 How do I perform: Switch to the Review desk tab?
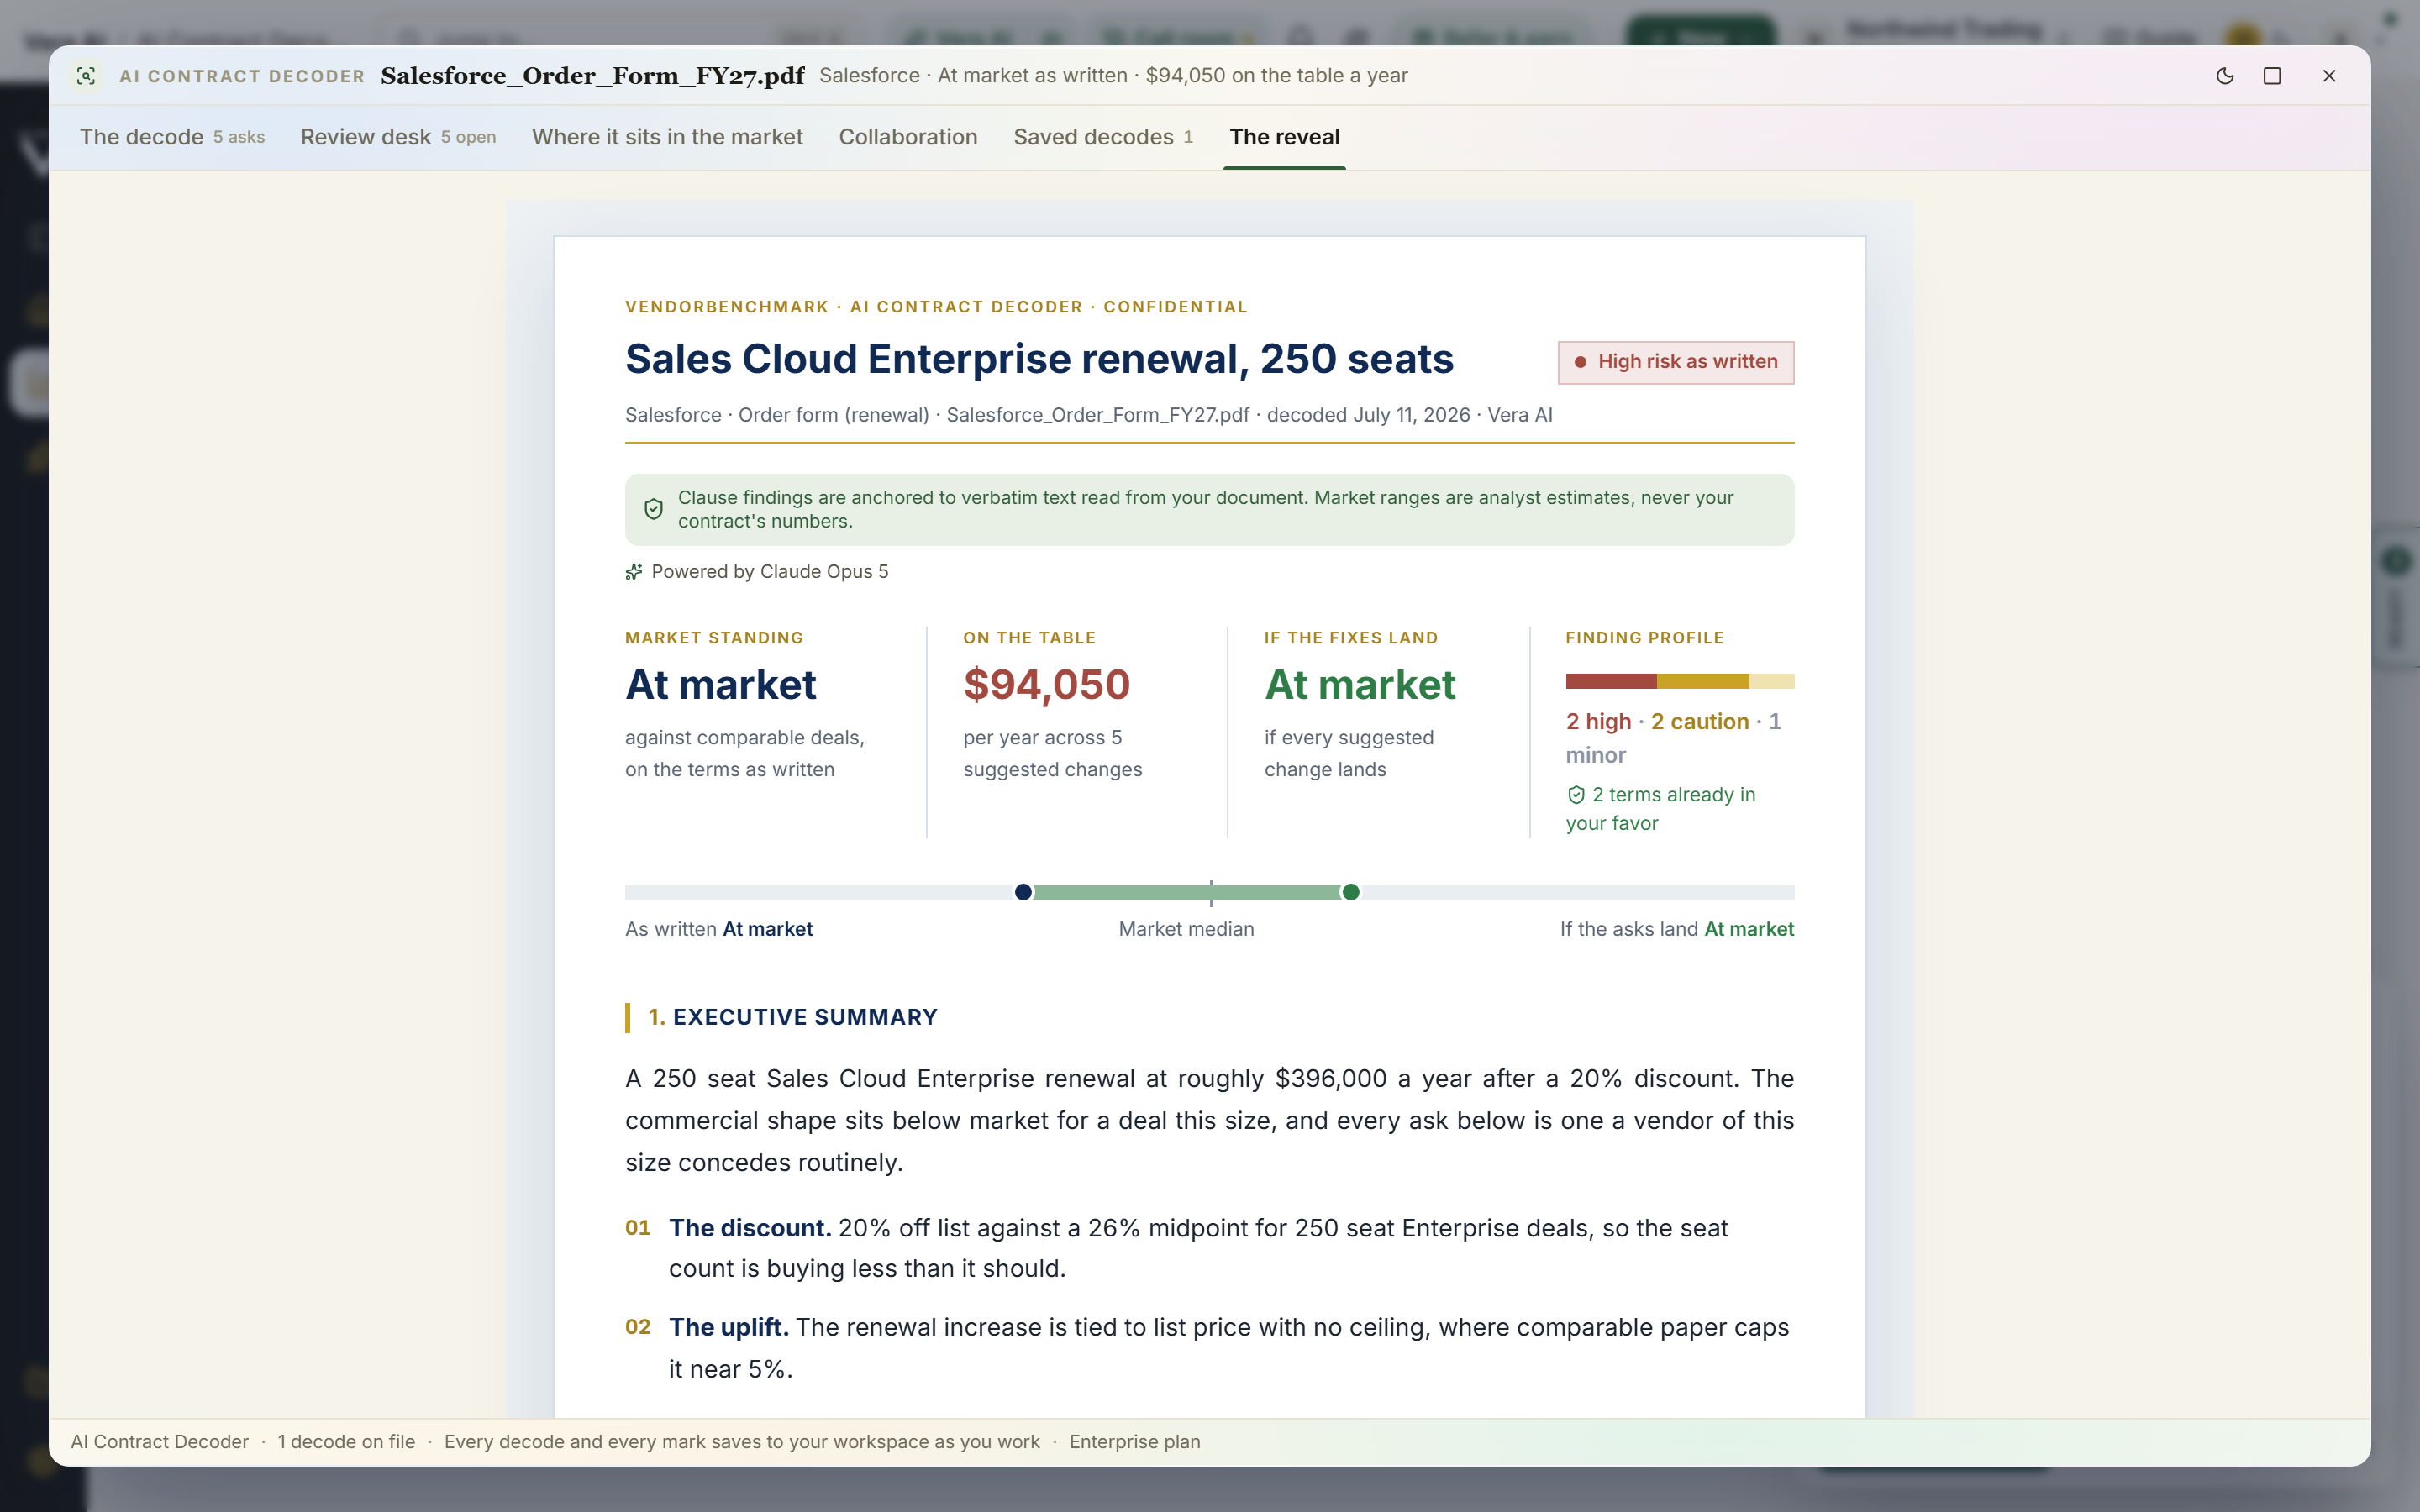coord(398,137)
